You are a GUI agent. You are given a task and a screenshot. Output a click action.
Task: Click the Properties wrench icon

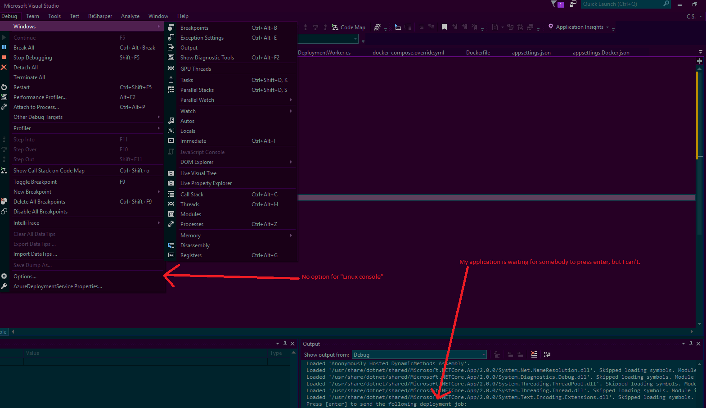pyautogui.click(x=4, y=286)
